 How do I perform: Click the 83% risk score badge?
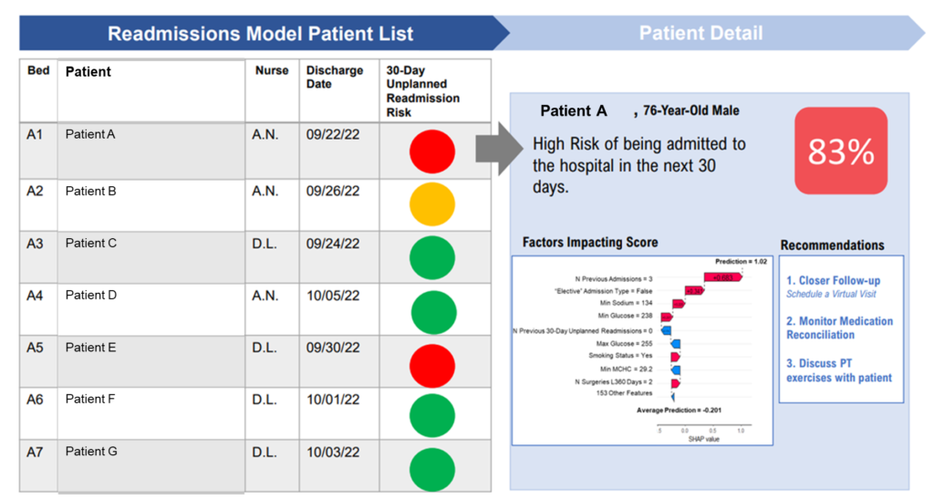pyautogui.click(x=840, y=151)
